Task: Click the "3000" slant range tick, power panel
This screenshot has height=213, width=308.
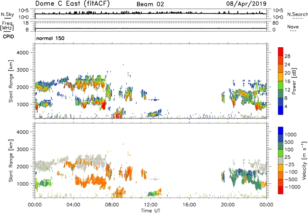Action: (x=23, y=70)
